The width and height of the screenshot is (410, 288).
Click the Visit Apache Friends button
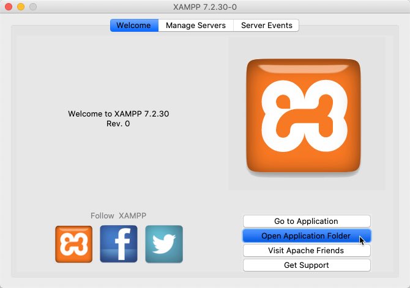(x=307, y=250)
